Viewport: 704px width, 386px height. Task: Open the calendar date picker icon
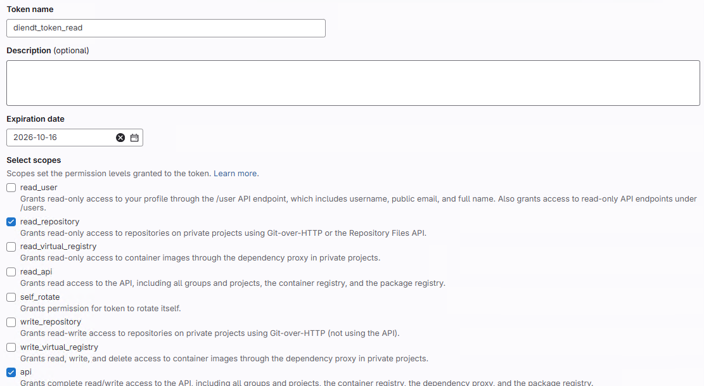(134, 138)
